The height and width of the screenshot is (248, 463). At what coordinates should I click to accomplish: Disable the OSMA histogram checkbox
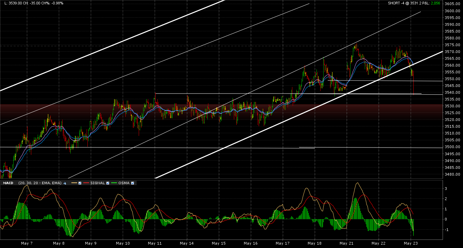[133, 183]
